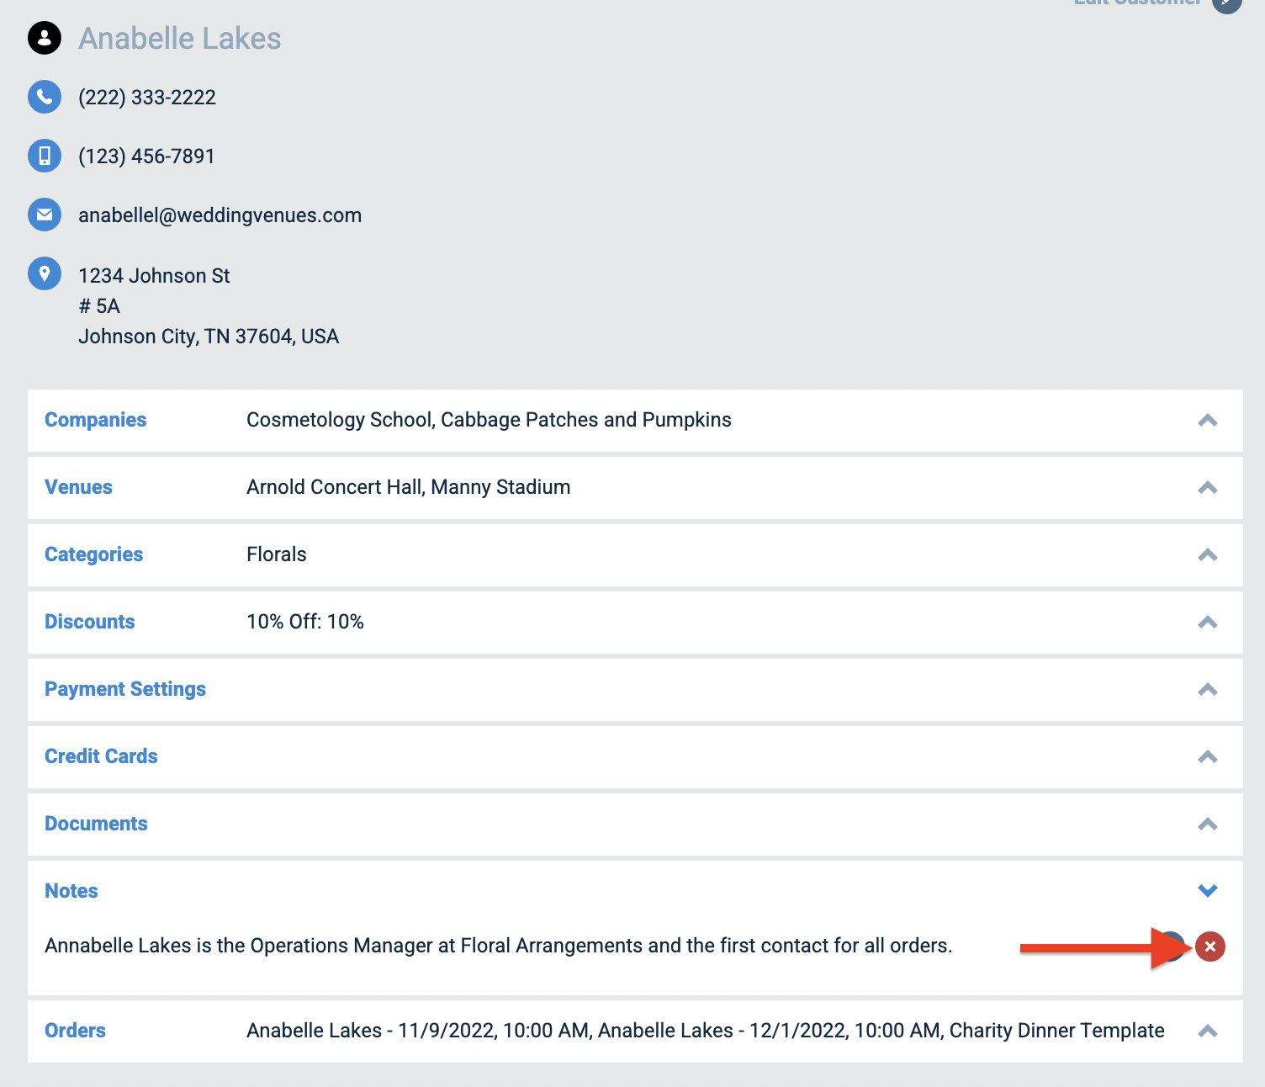Toggle the Documents section chevron
The width and height of the screenshot is (1265, 1087).
click(x=1208, y=824)
